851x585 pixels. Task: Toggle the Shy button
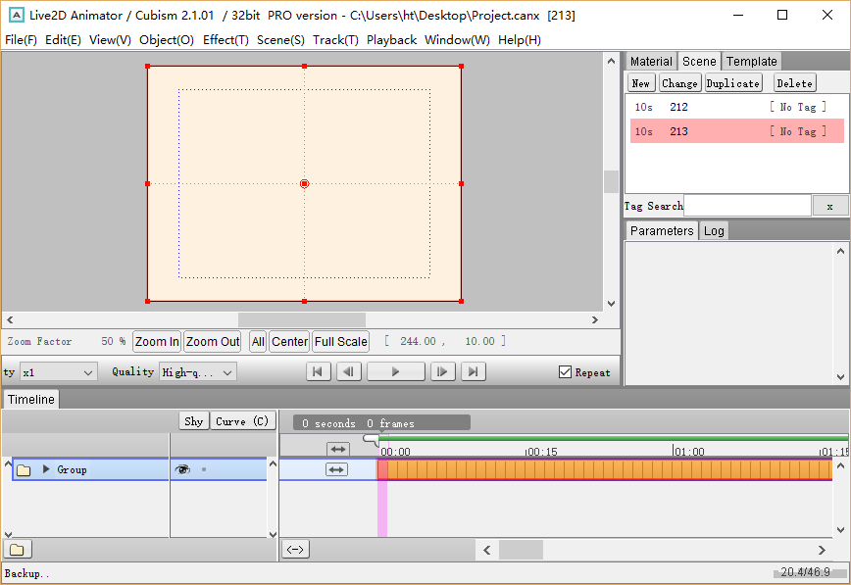click(x=194, y=421)
